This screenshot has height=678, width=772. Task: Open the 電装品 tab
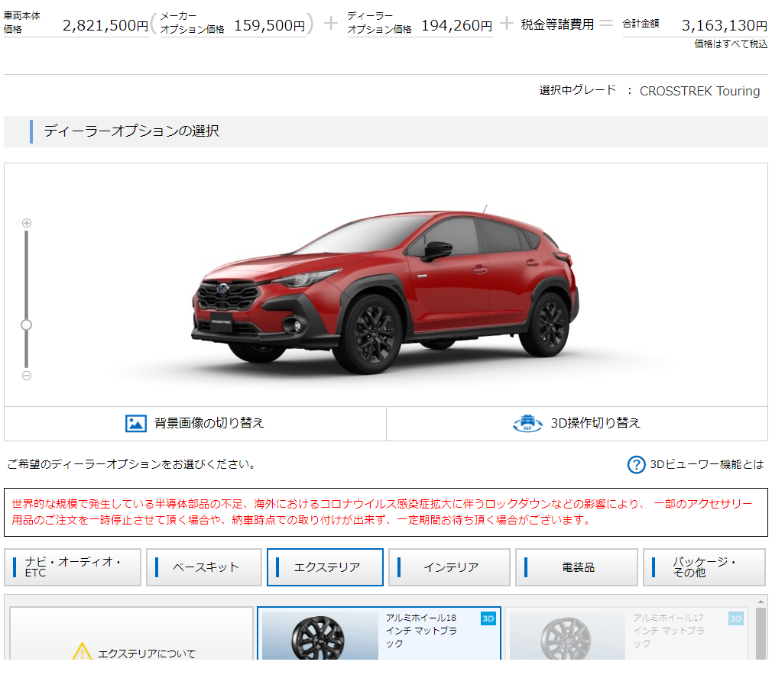point(576,567)
